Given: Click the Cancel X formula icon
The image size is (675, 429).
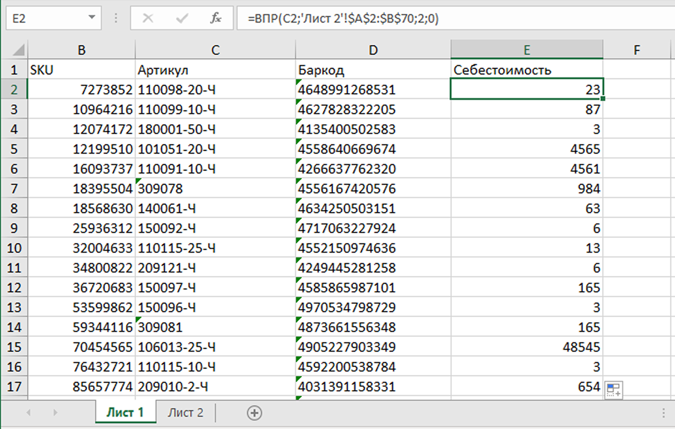Looking at the screenshot, I should [148, 18].
